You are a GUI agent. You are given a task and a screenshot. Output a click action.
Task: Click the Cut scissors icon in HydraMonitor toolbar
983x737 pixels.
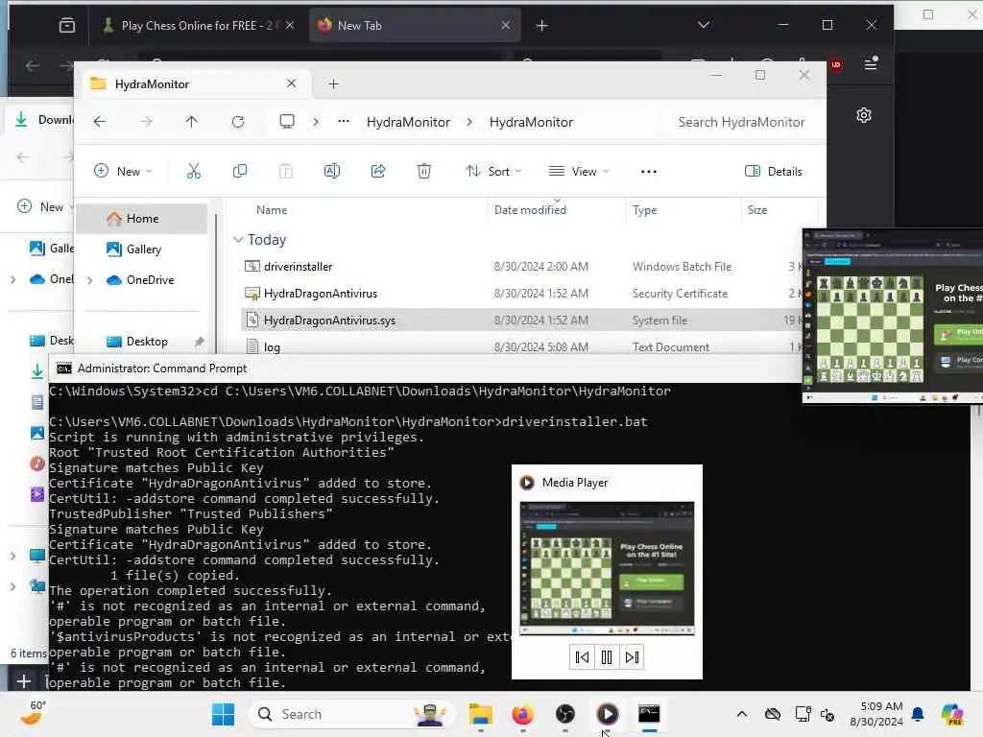(x=194, y=171)
